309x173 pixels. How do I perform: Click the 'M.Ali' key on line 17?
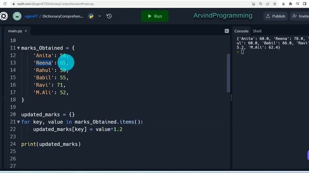tap(43, 92)
